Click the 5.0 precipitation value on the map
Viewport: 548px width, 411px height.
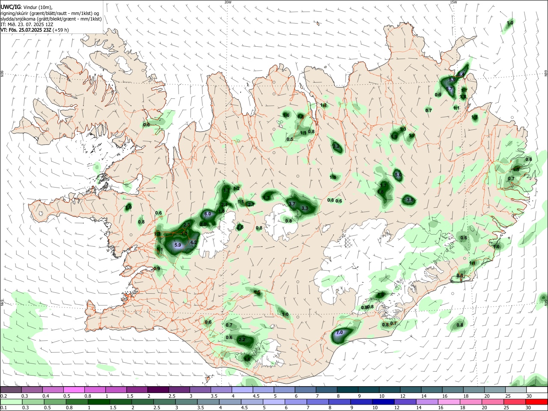(x=398, y=175)
